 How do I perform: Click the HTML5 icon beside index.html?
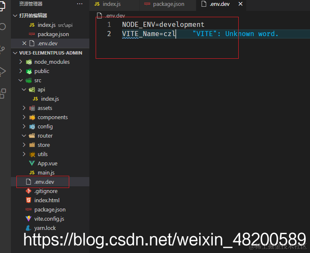[x=29, y=200]
